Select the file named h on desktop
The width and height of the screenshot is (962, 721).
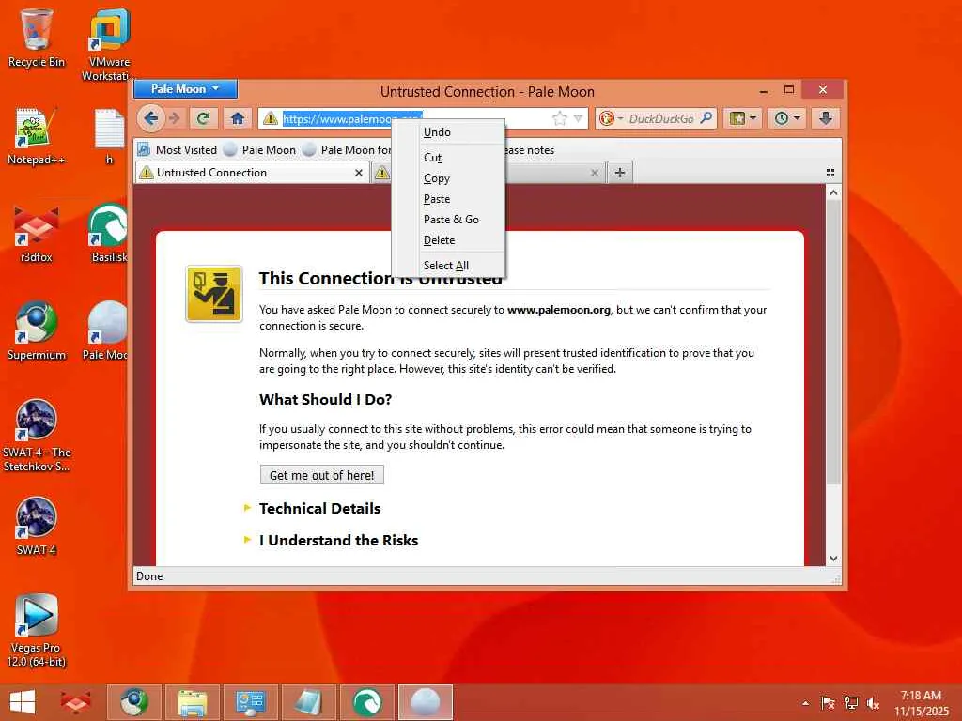coord(109,136)
